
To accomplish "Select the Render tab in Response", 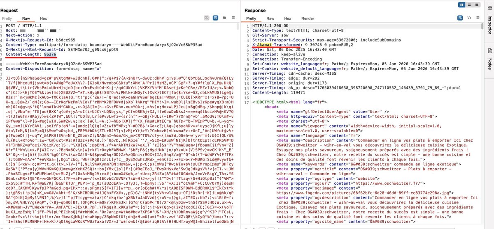I will click(x=307, y=19).
